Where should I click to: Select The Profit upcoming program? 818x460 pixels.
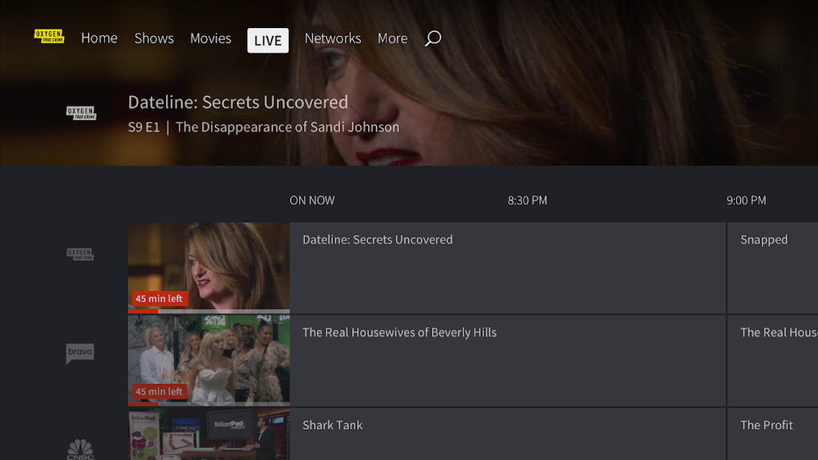click(x=772, y=434)
